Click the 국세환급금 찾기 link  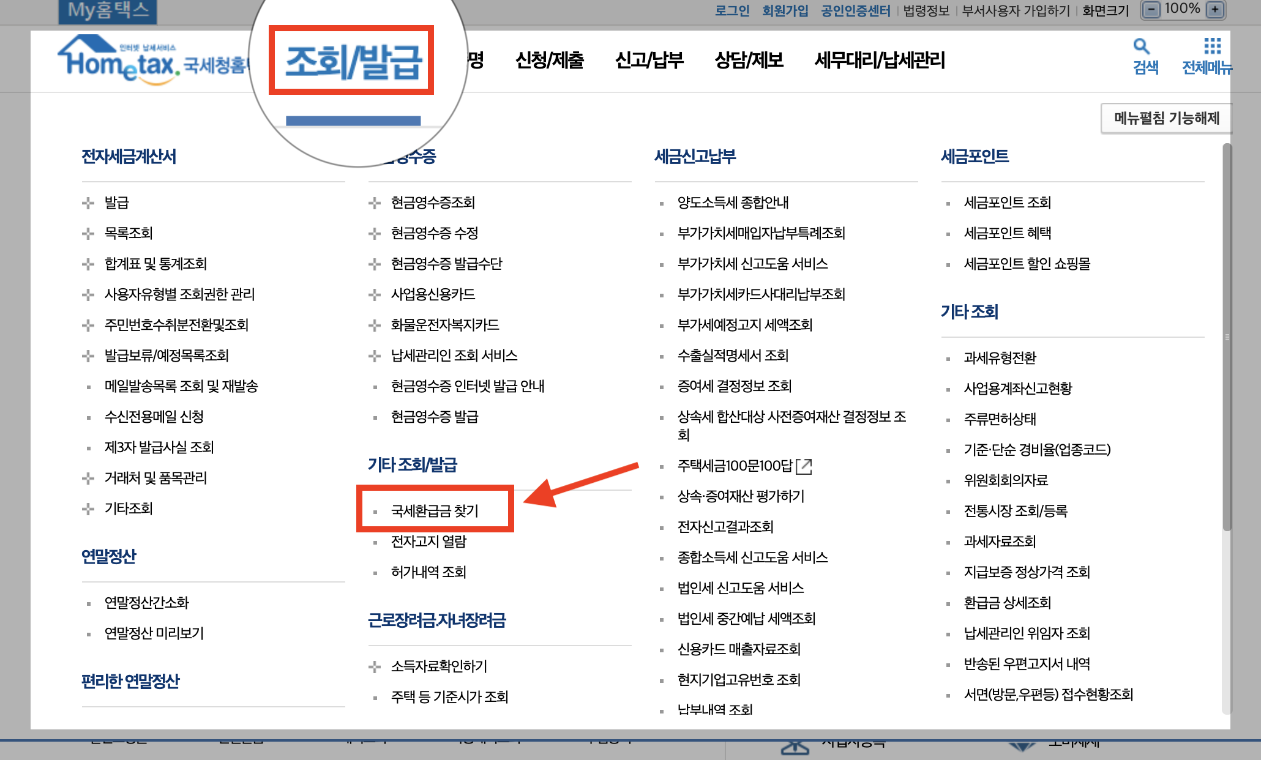click(x=435, y=510)
